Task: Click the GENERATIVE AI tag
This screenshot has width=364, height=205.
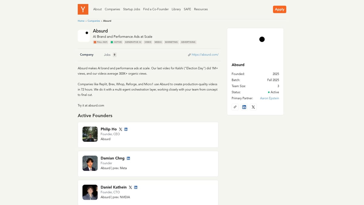Action: pos(133,42)
